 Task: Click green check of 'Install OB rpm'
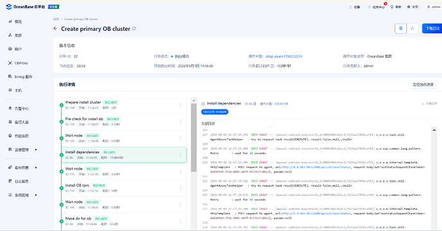(62, 188)
